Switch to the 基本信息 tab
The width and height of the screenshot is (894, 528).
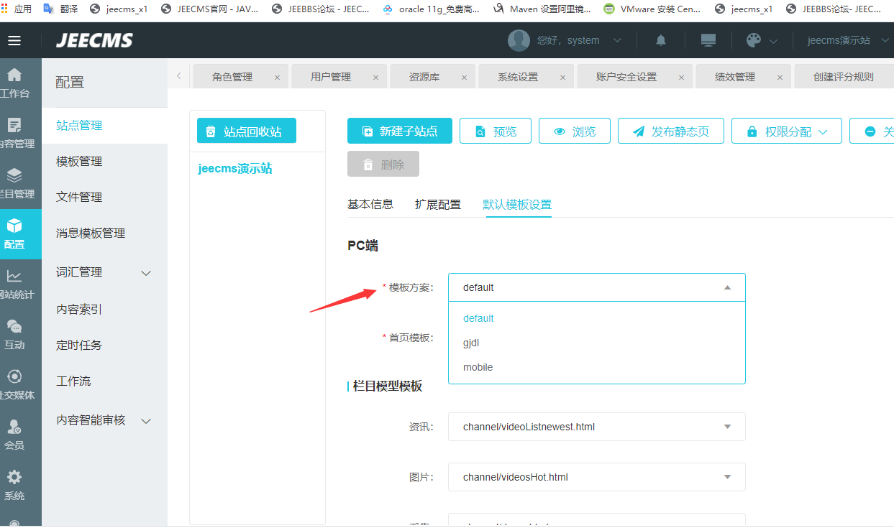370,205
